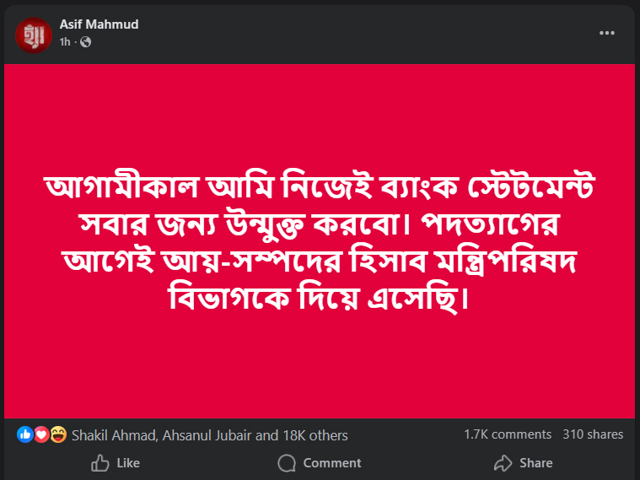The width and height of the screenshot is (640, 480).
Task: Click the red heart Love reaction icon
Action: pyautogui.click(x=41, y=435)
